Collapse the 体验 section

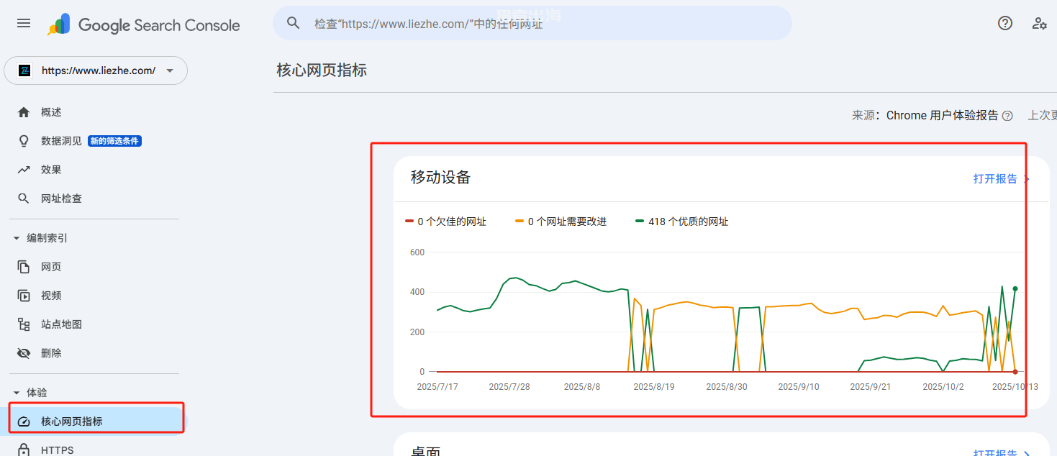(x=17, y=392)
